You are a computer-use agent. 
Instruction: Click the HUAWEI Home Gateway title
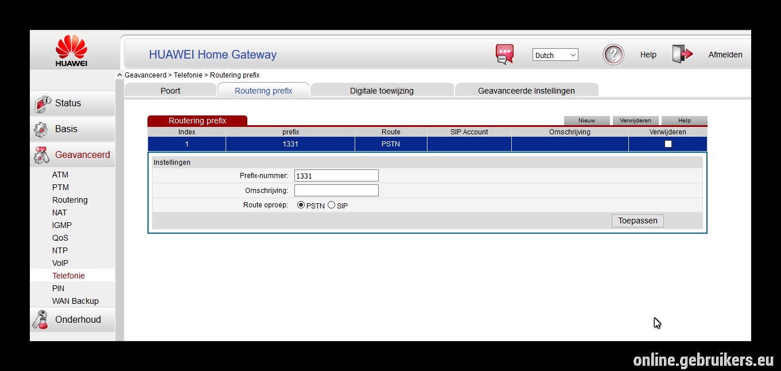coord(212,55)
